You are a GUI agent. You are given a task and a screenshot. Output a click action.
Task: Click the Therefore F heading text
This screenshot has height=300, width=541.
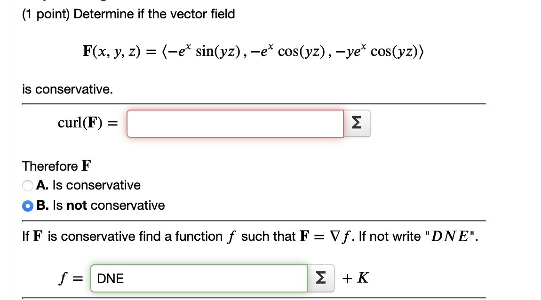point(56,166)
